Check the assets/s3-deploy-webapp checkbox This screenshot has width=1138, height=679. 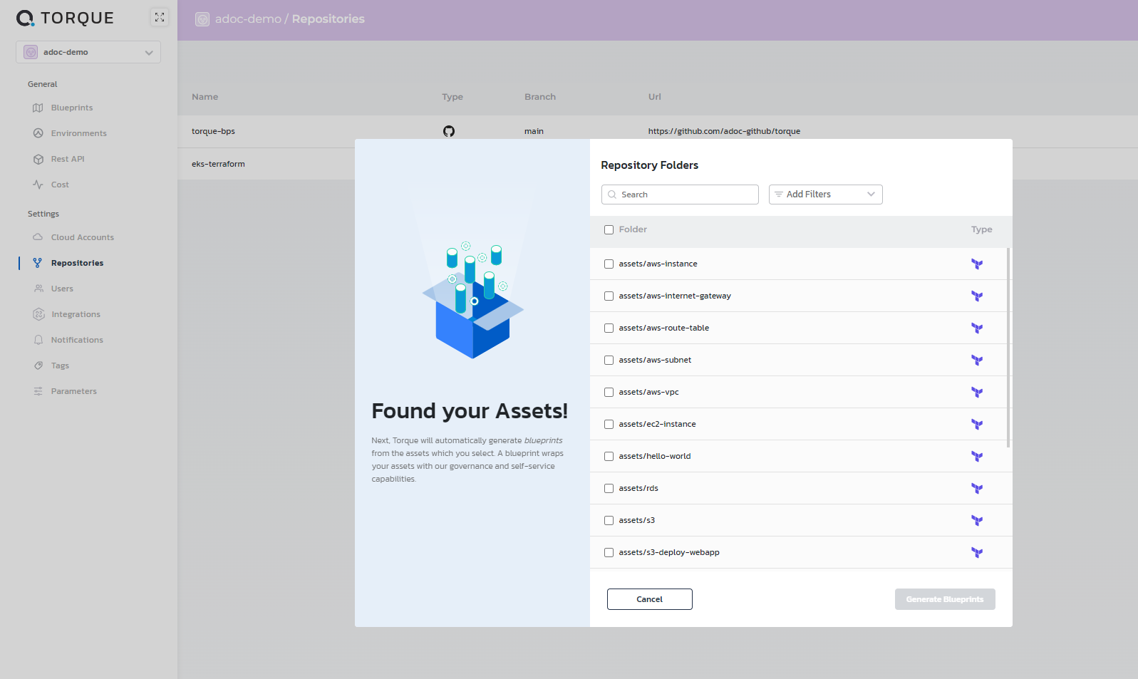tap(609, 552)
